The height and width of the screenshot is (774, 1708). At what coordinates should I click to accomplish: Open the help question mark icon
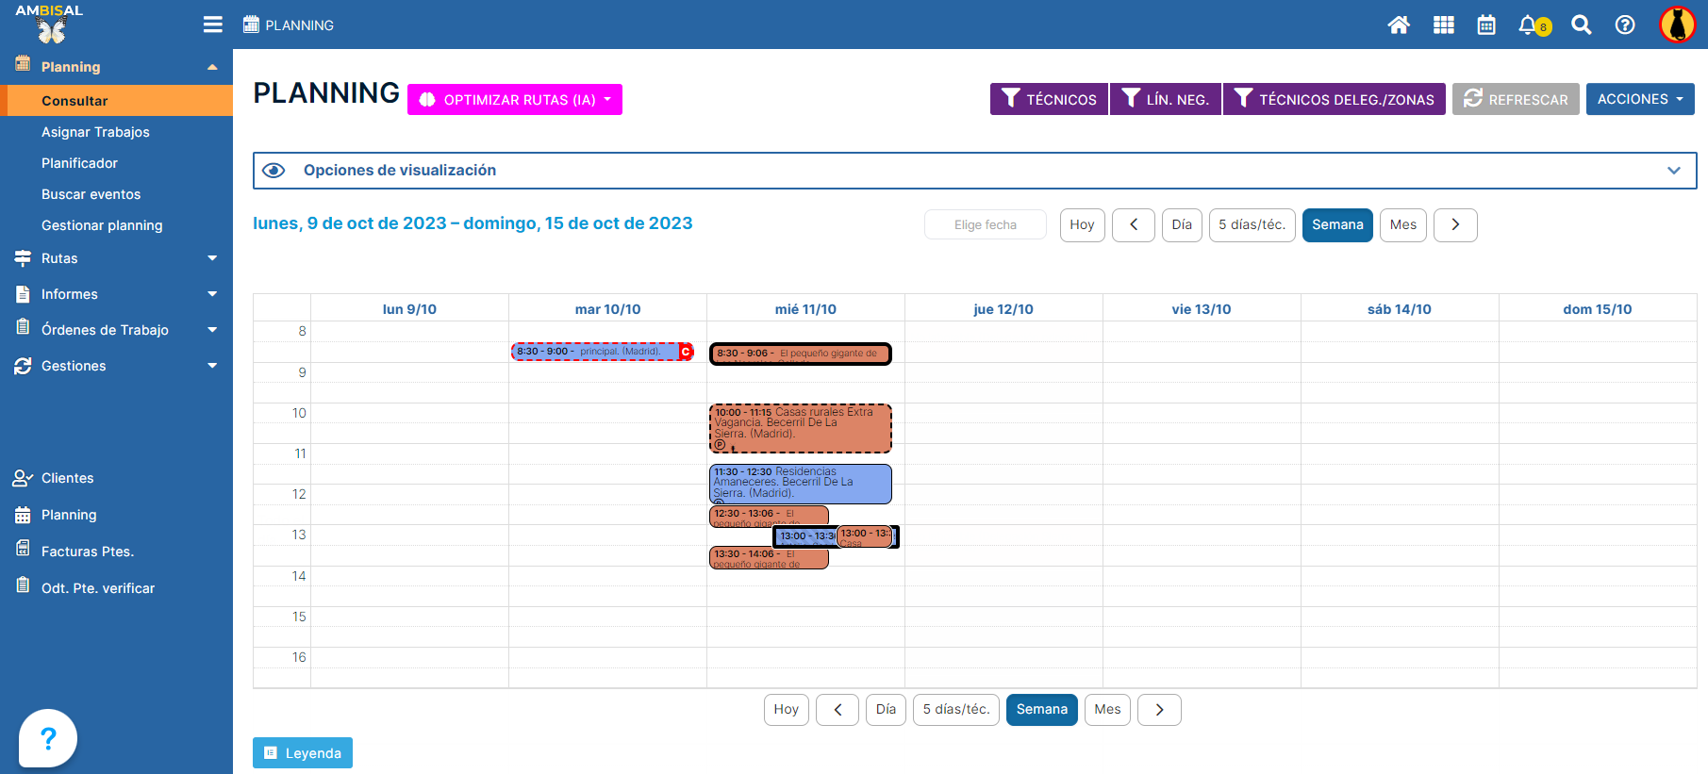click(x=1625, y=25)
